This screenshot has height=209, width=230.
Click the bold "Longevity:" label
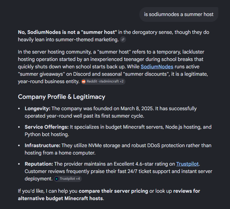[38, 109]
